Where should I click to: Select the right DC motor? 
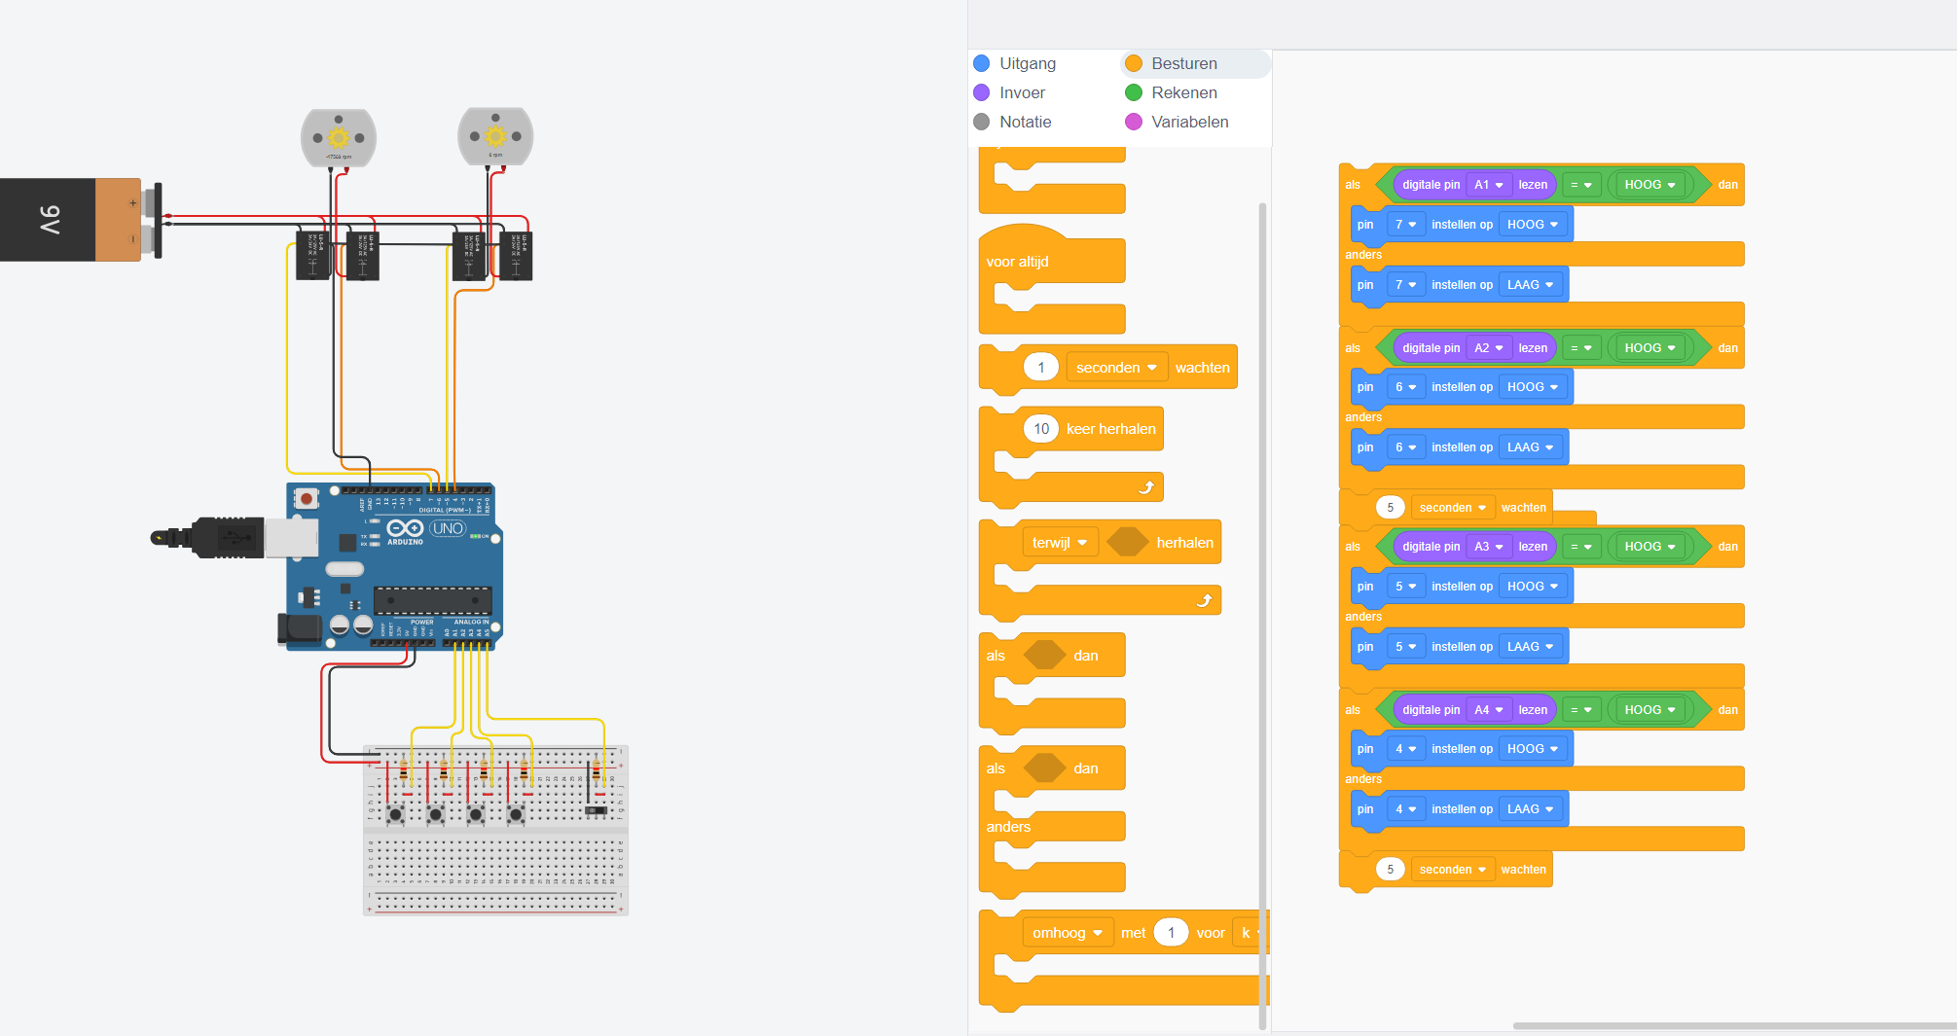(495, 136)
